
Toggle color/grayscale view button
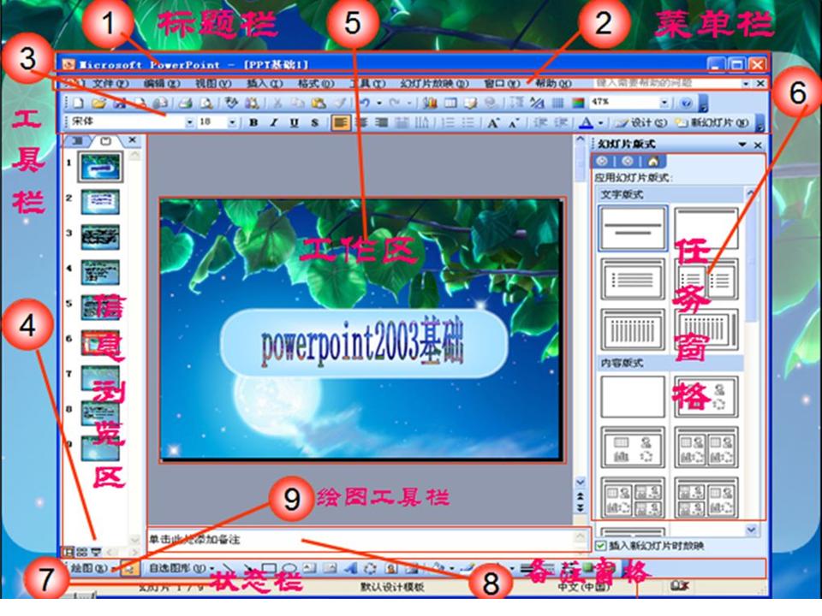[578, 104]
